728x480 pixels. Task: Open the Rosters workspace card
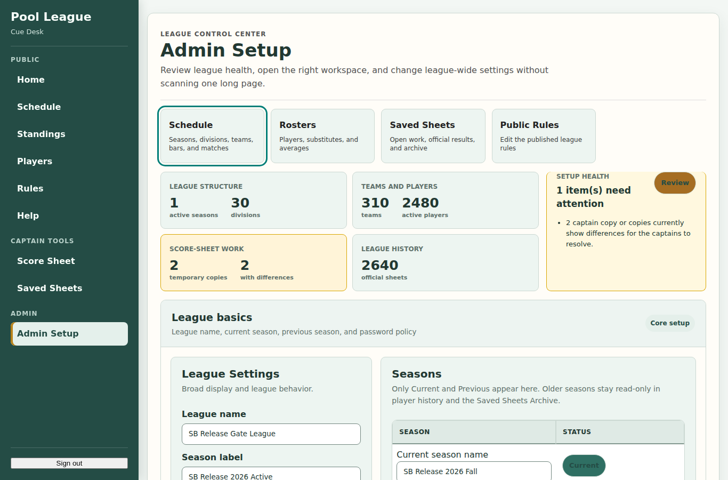click(x=322, y=136)
